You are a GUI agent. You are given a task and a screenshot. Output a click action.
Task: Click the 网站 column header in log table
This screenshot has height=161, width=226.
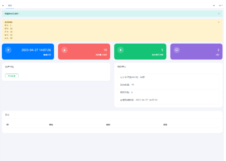point(51,125)
